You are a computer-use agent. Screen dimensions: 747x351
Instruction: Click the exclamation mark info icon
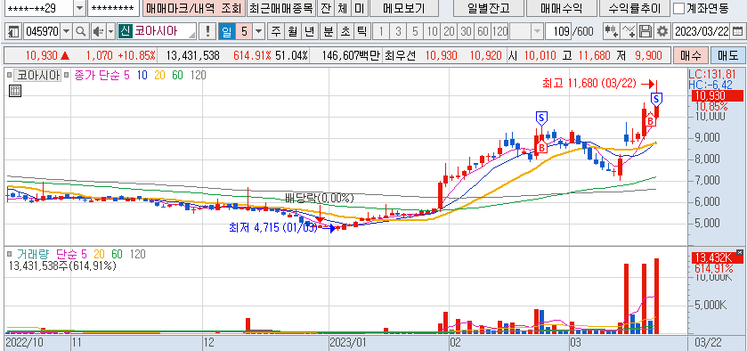point(207,32)
